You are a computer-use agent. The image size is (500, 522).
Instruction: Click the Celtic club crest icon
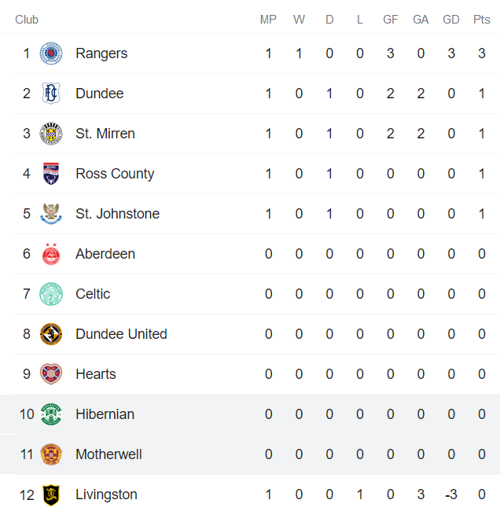[x=51, y=294]
